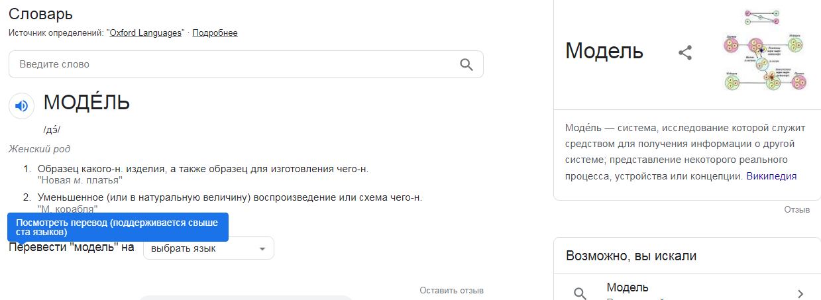821x300 pixels.
Task: Click the МОДЕ́ЛЬ headword in the dictionary
Action: [x=87, y=103]
